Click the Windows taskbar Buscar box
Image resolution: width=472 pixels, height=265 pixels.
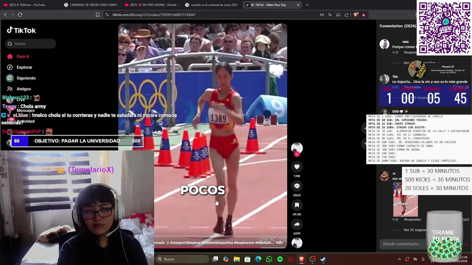tap(182, 259)
